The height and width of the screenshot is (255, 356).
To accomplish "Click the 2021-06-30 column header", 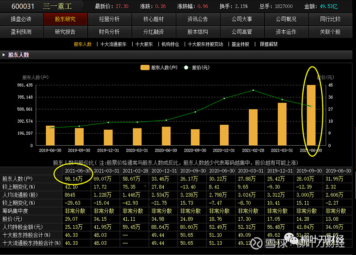I will [x=77, y=171].
